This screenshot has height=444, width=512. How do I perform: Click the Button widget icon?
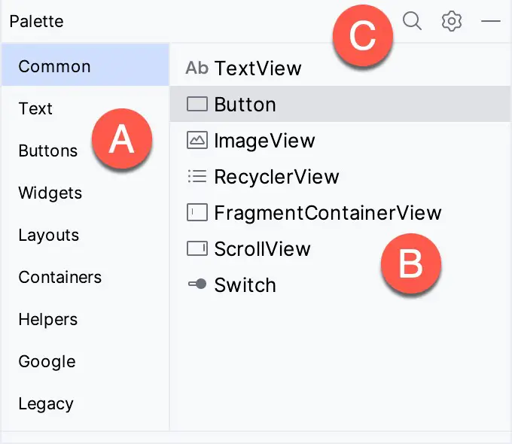pyautogui.click(x=197, y=104)
